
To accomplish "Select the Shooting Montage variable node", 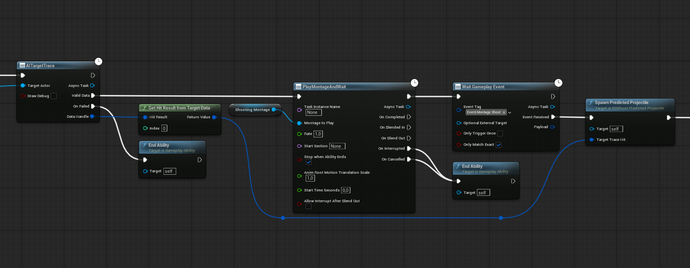I will (252, 109).
